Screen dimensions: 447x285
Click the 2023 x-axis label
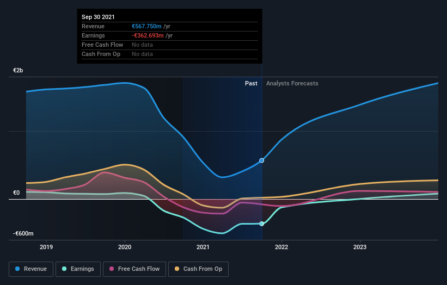click(x=360, y=247)
